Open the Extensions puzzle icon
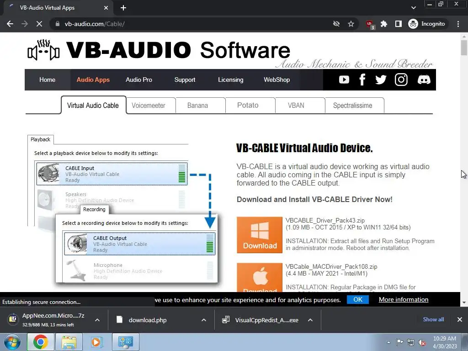Screen dimensions: 468x351 (x=384, y=24)
